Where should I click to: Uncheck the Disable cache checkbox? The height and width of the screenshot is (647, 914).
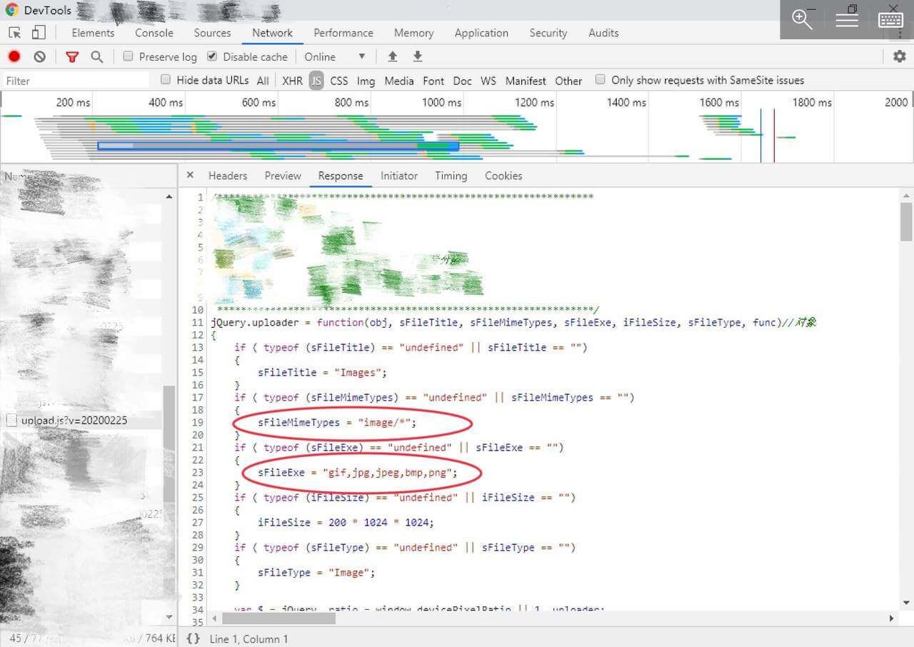(212, 56)
